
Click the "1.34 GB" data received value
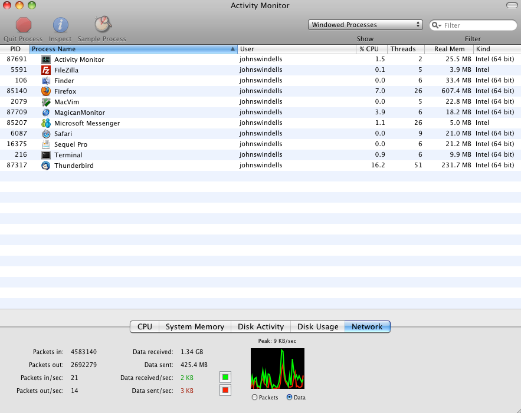[192, 352]
